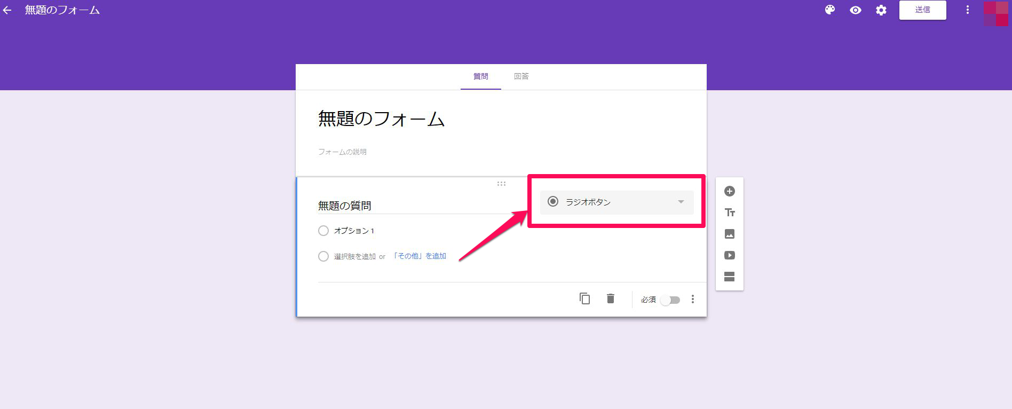1012x409 pixels.
Task: Open the account avatar in the header
Action: pos(996,13)
